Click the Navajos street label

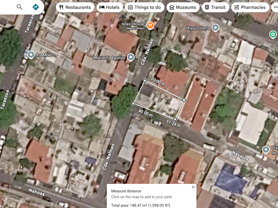(x=240, y=156)
